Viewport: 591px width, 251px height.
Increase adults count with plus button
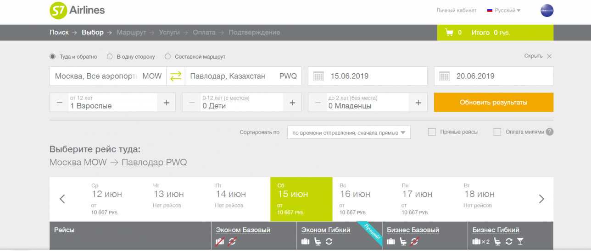pos(166,103)
